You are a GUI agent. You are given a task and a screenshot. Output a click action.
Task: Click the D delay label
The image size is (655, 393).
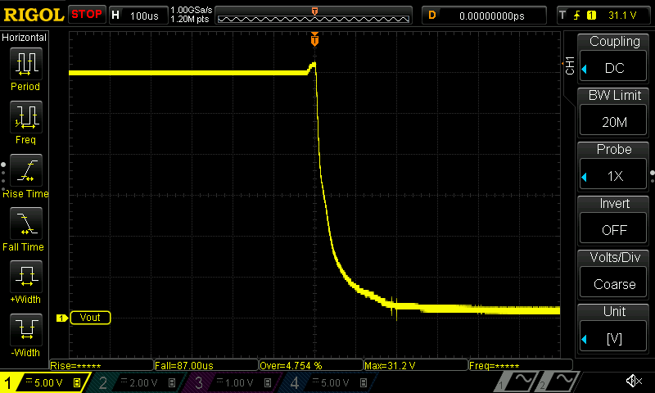pos(432,16)
